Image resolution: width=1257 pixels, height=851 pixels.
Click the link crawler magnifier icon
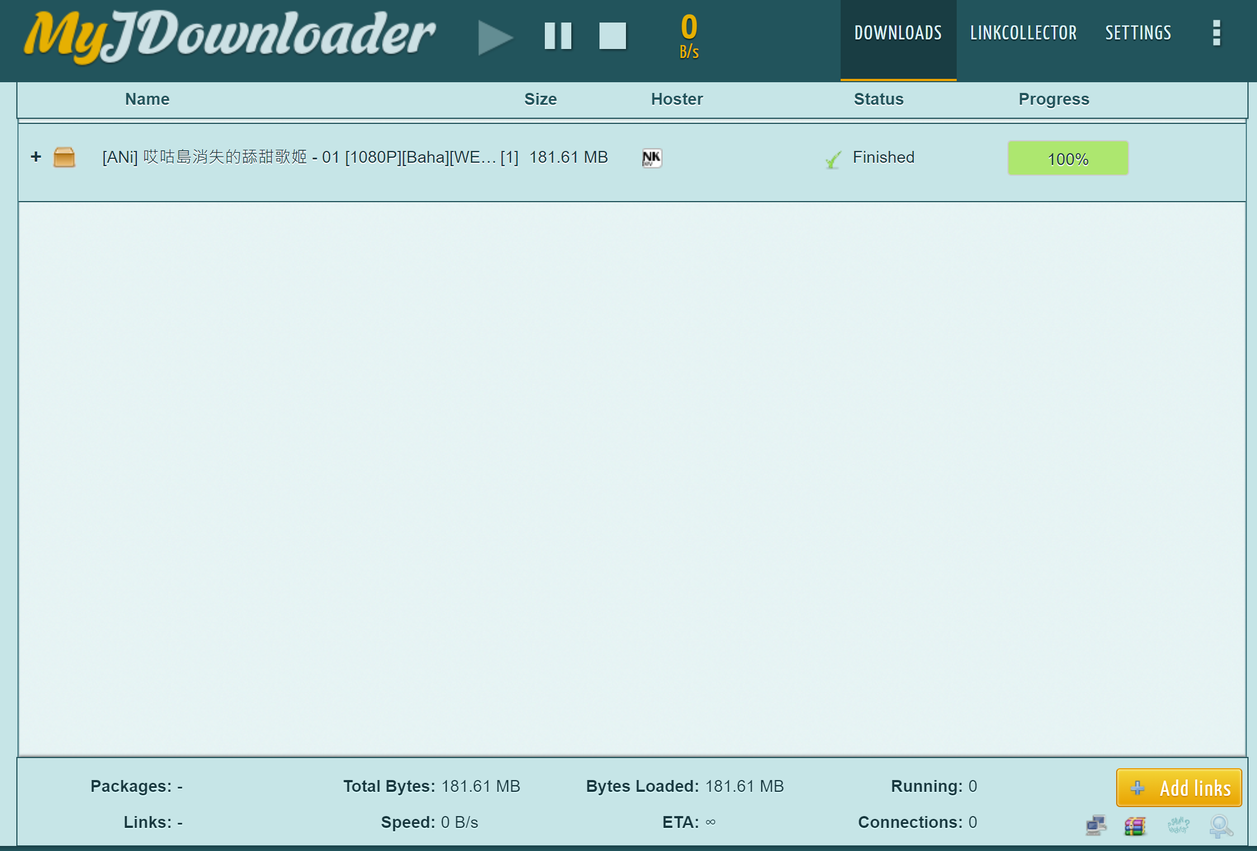(1221, 826)
